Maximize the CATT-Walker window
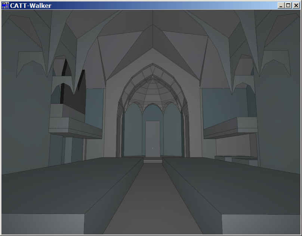This screenshot has height=236, width=302. click(x=288, y=5)
